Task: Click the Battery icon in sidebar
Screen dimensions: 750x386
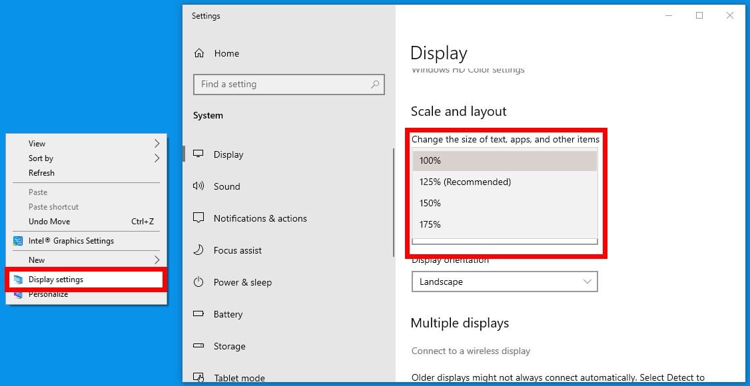Action: point(198,314)
